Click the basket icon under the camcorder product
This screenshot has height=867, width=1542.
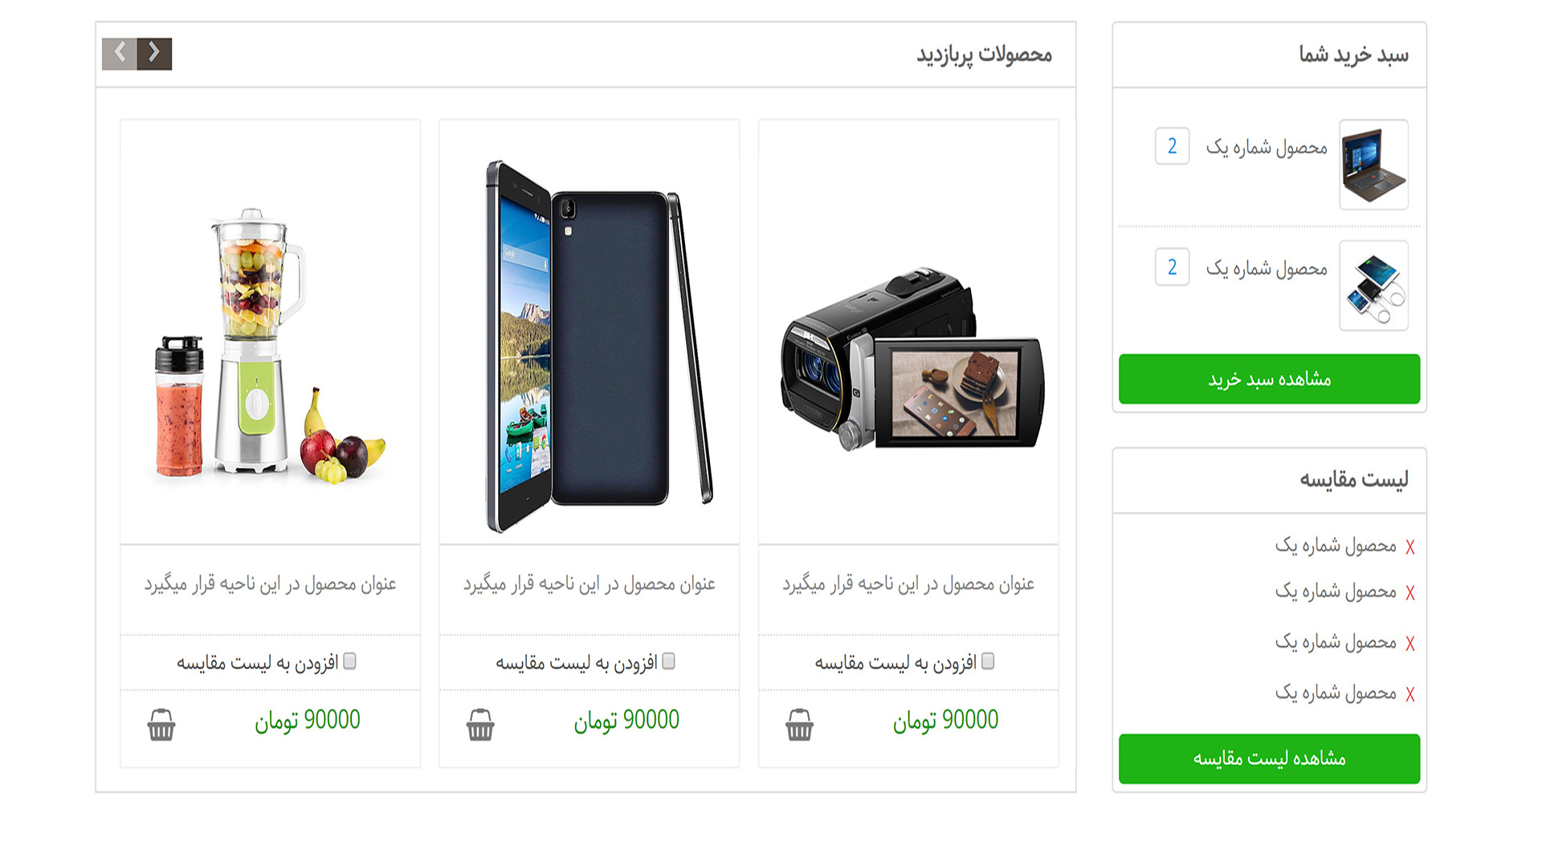(x=799, y=724)
